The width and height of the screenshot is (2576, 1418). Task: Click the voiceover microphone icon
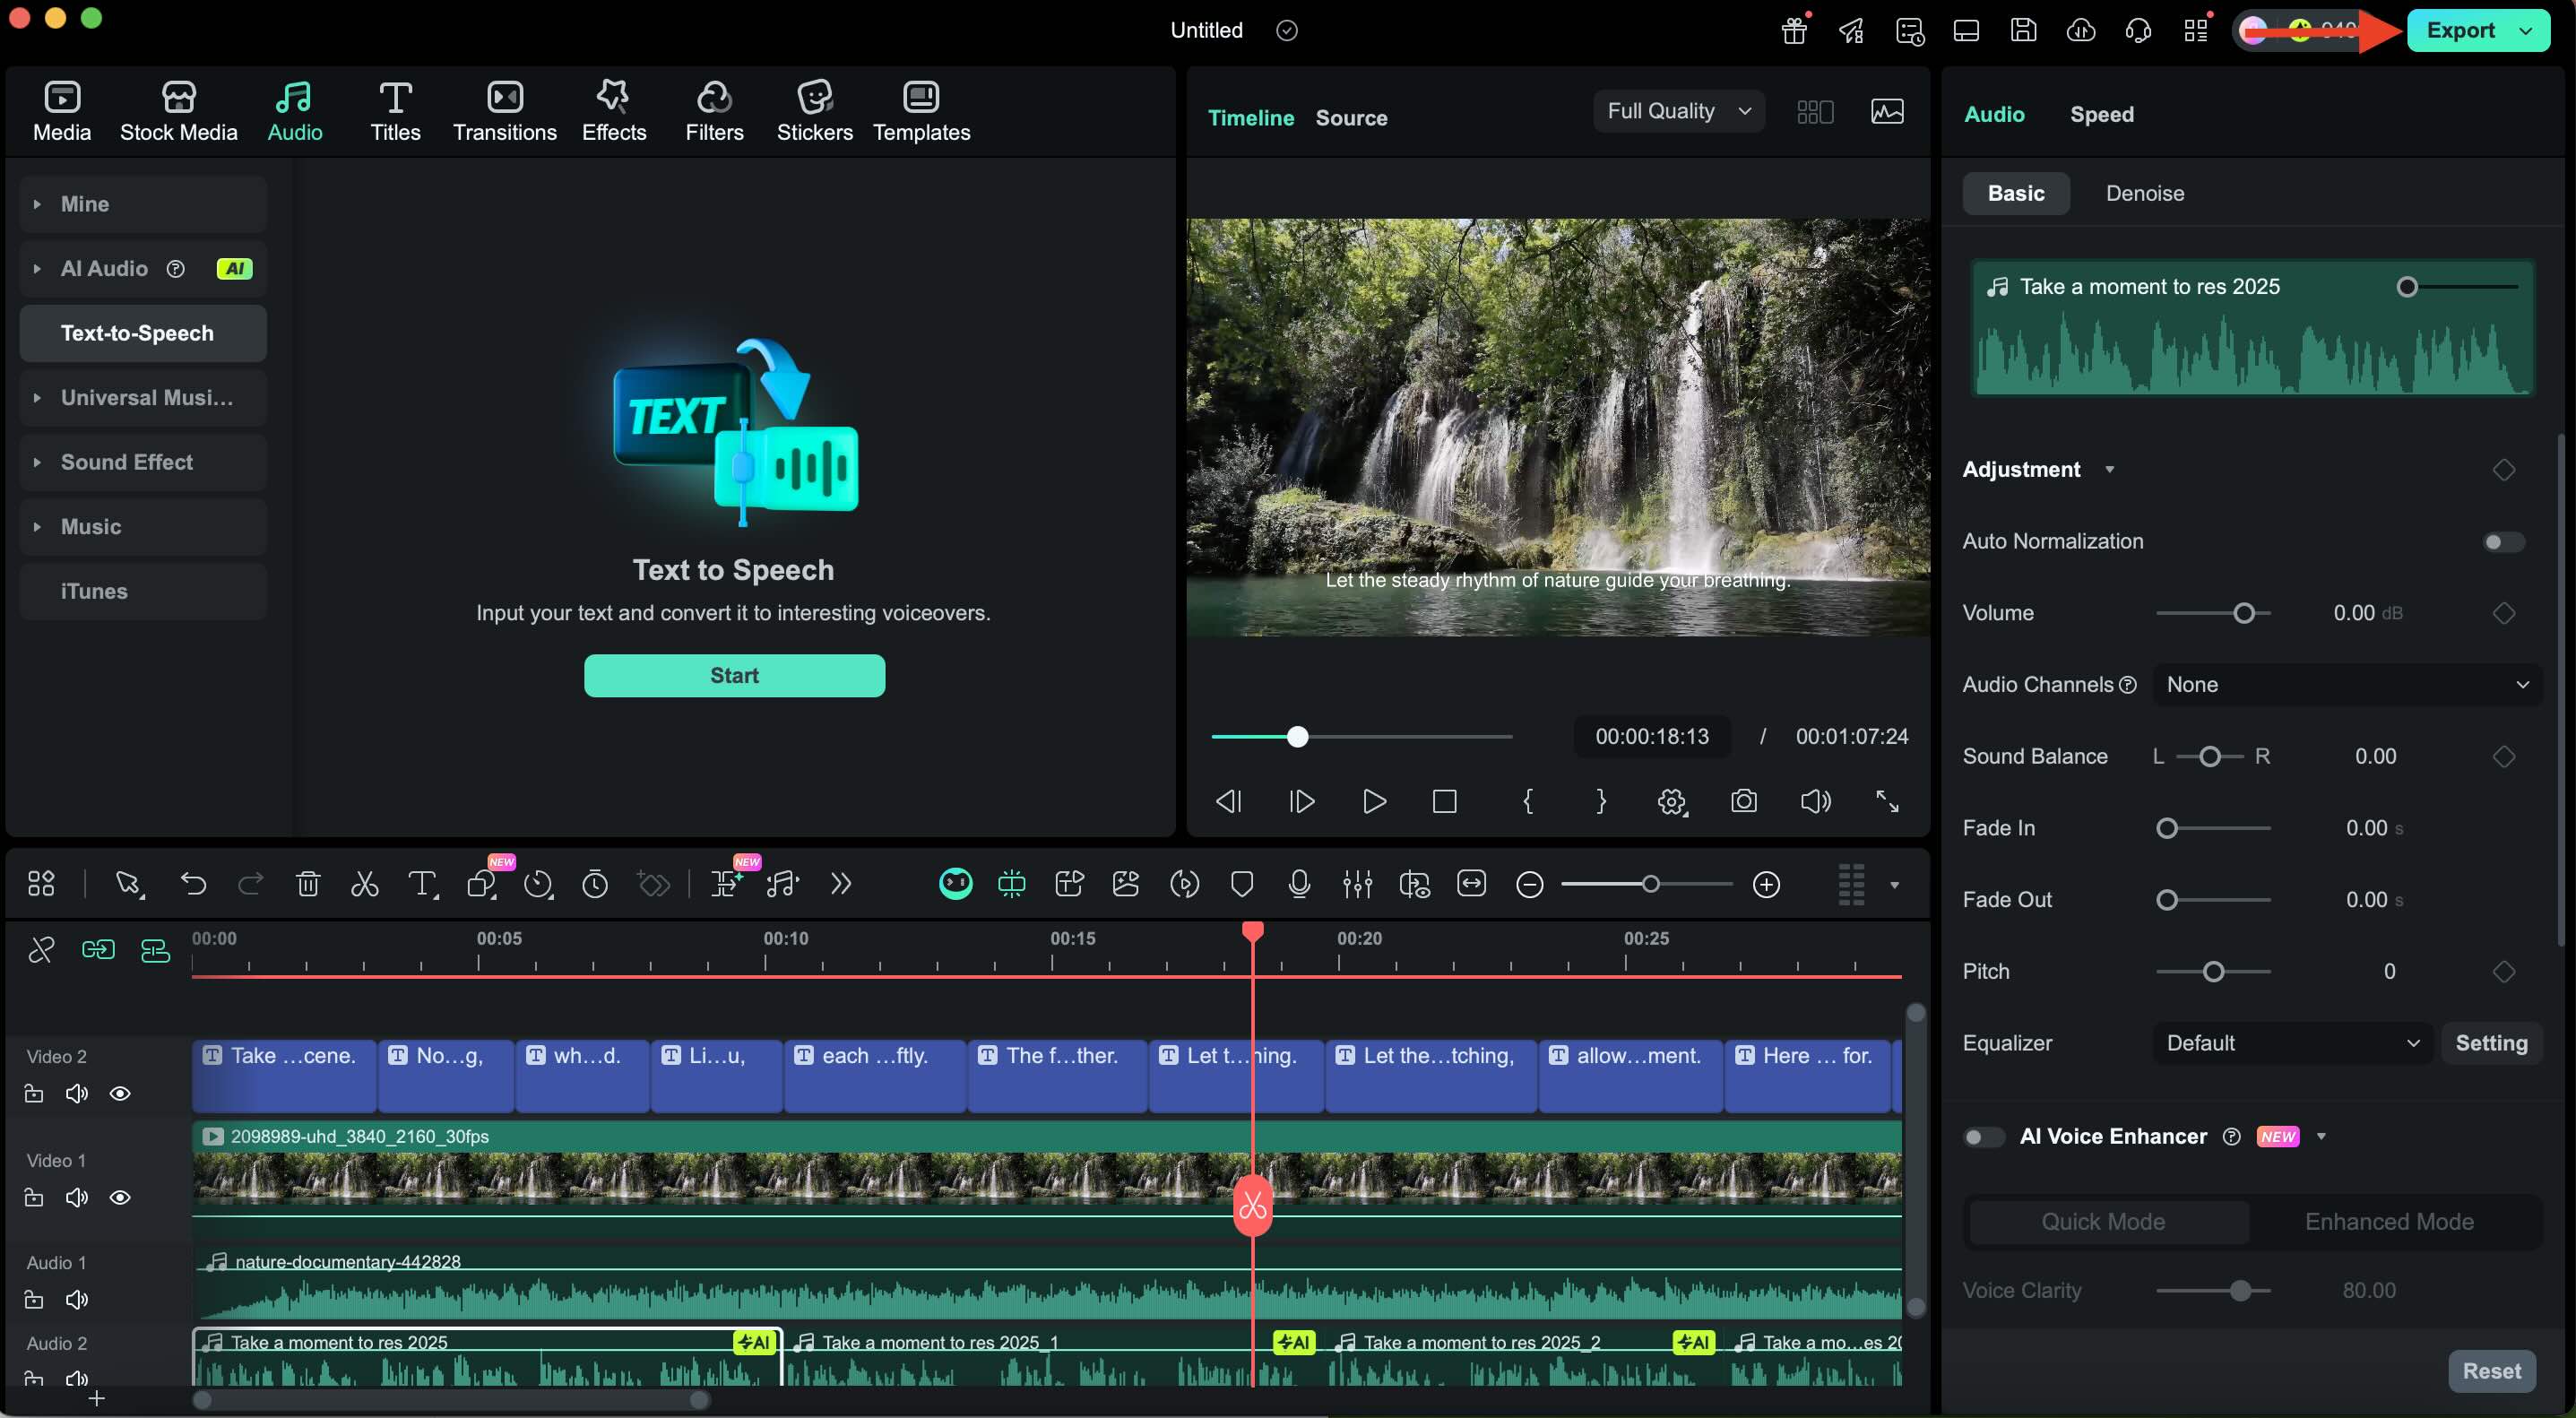click(x=1299, y=884)
